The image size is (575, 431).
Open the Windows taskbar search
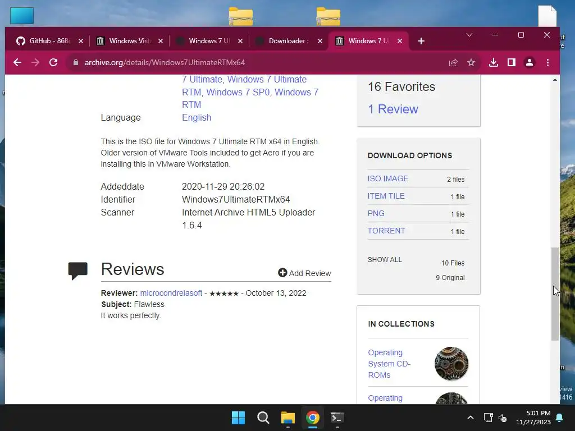263,418
